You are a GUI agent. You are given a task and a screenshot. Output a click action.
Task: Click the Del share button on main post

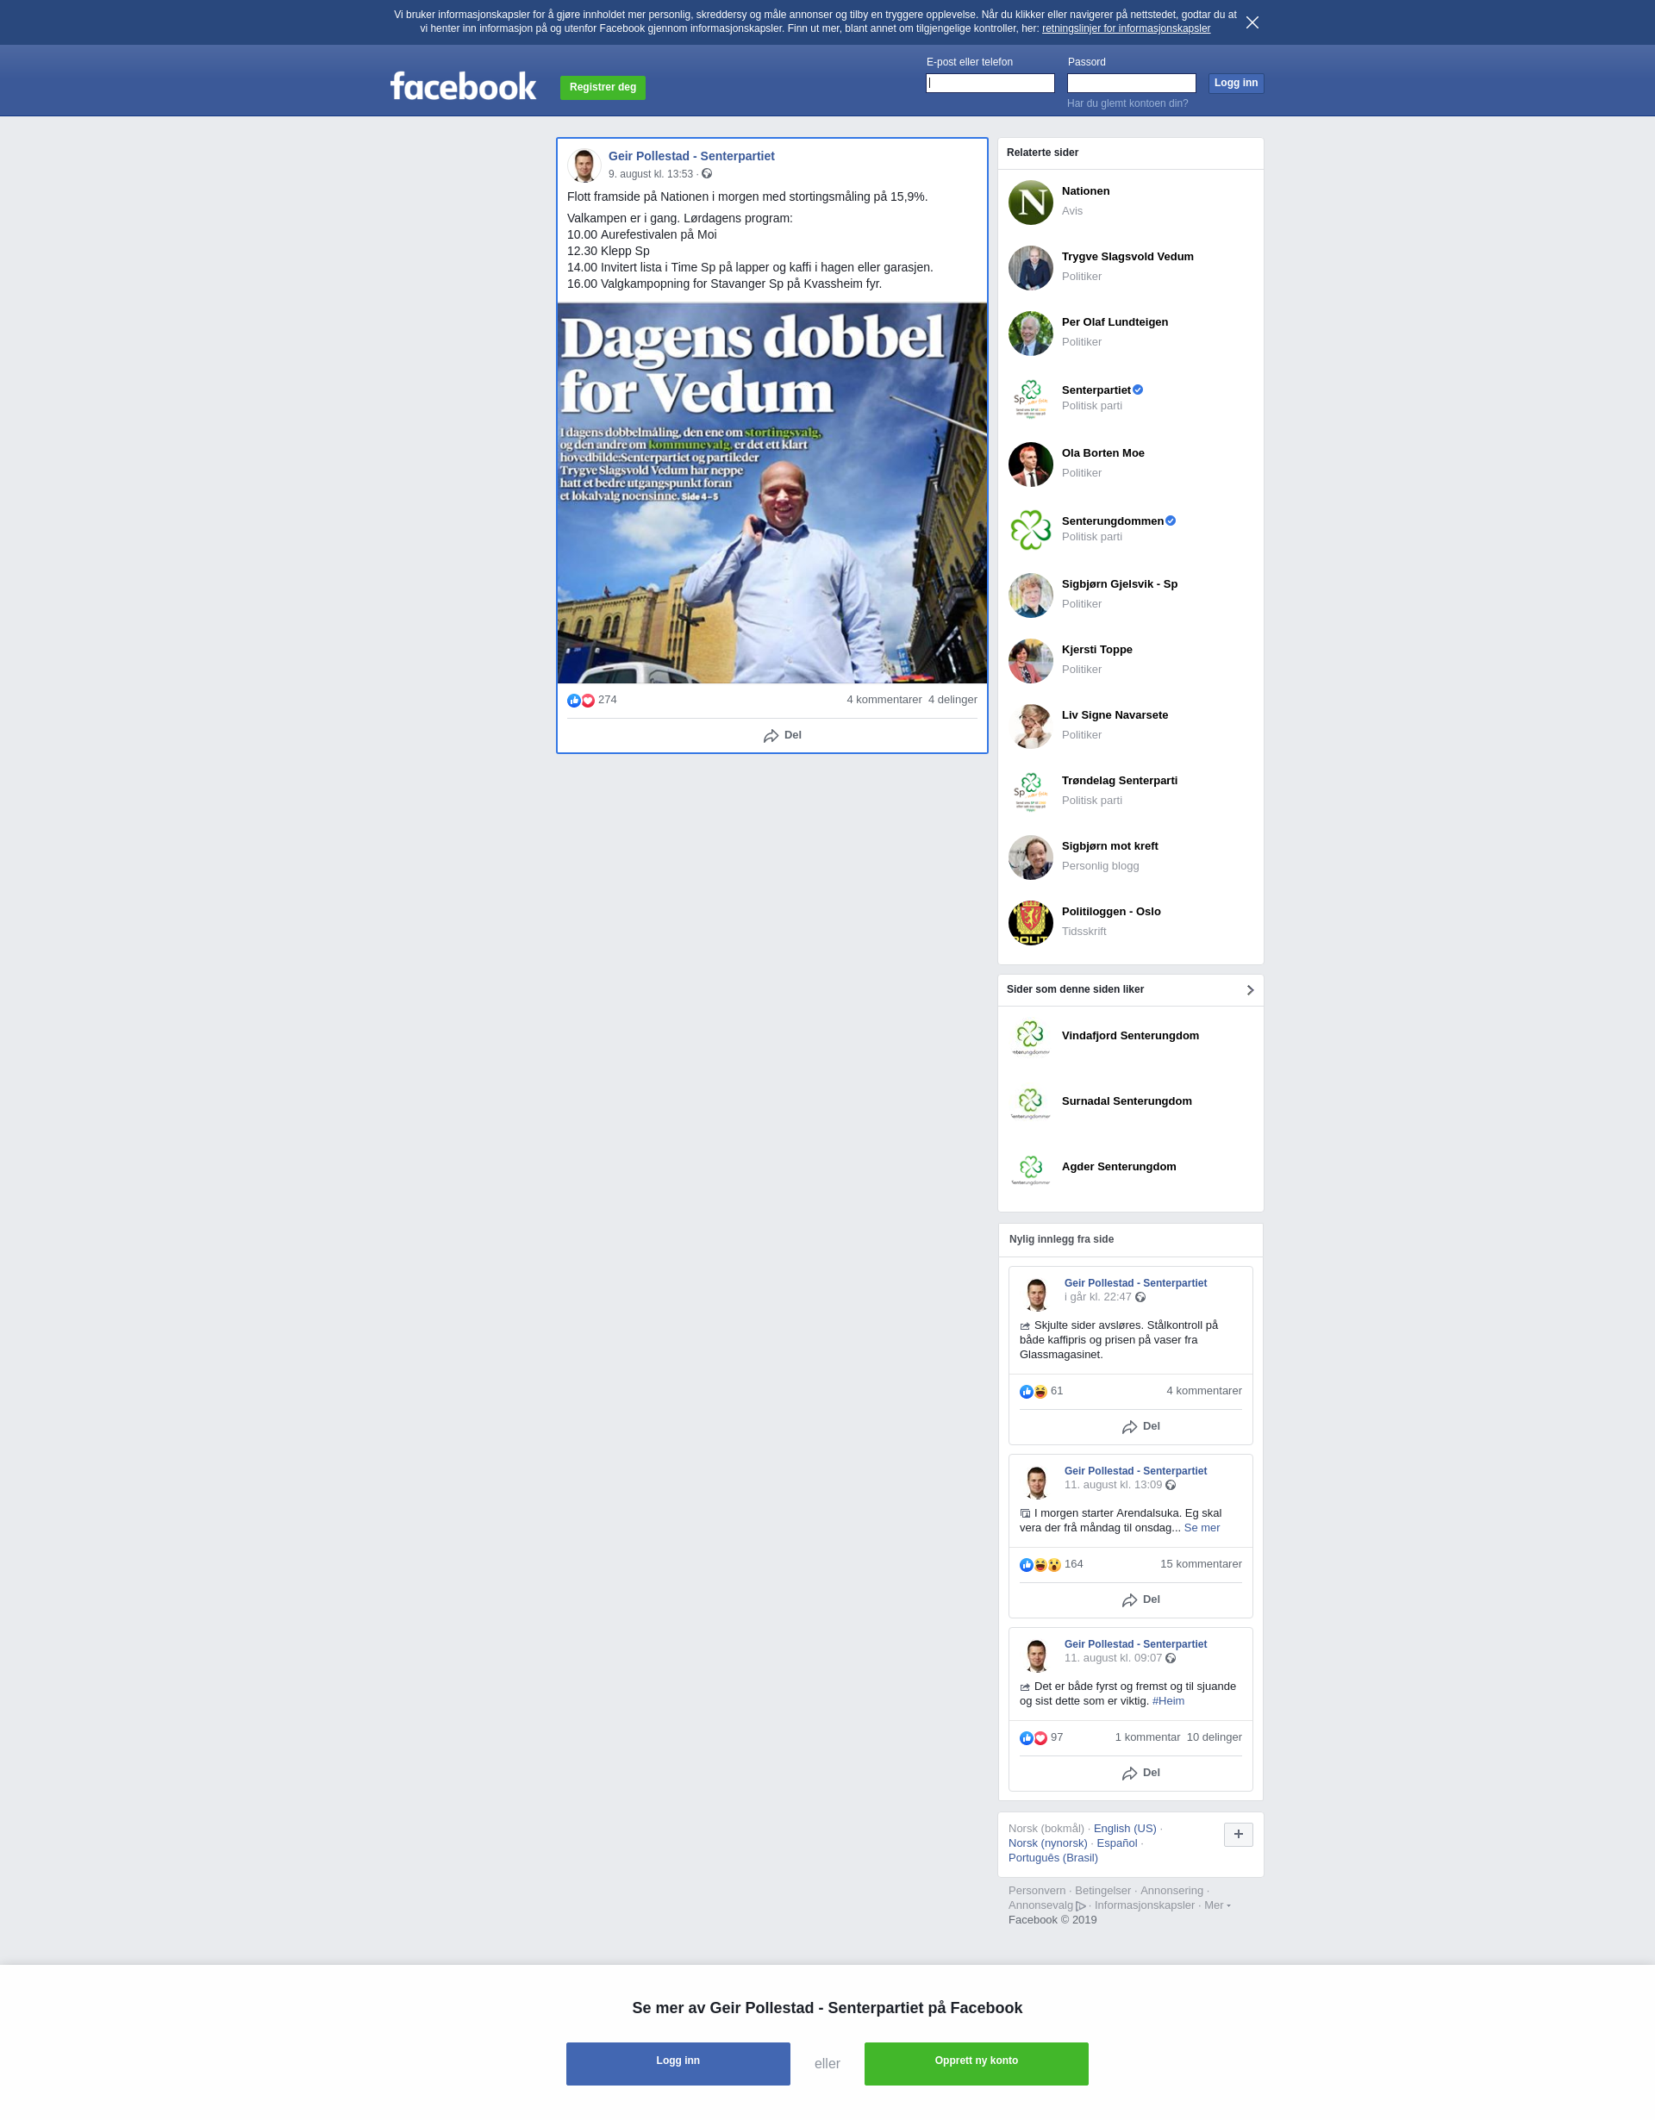tap(783, 736)
